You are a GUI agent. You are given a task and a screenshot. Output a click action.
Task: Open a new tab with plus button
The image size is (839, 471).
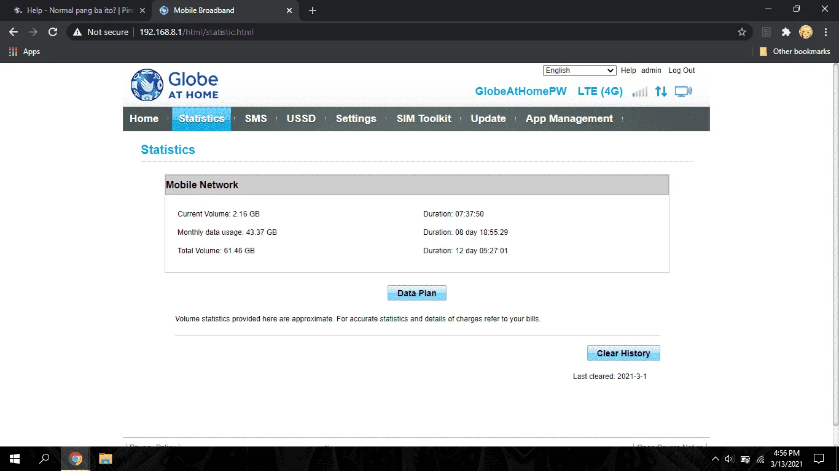313,10
